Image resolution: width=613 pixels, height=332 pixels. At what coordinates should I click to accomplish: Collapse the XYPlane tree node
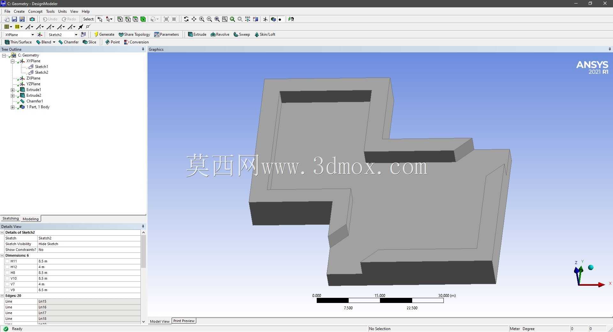(x=12, y=61)
